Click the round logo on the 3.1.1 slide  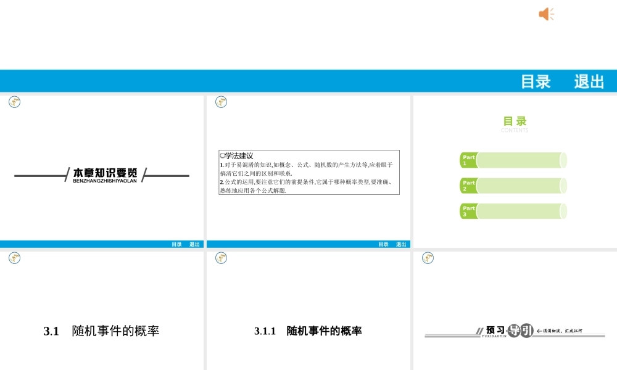221,258
